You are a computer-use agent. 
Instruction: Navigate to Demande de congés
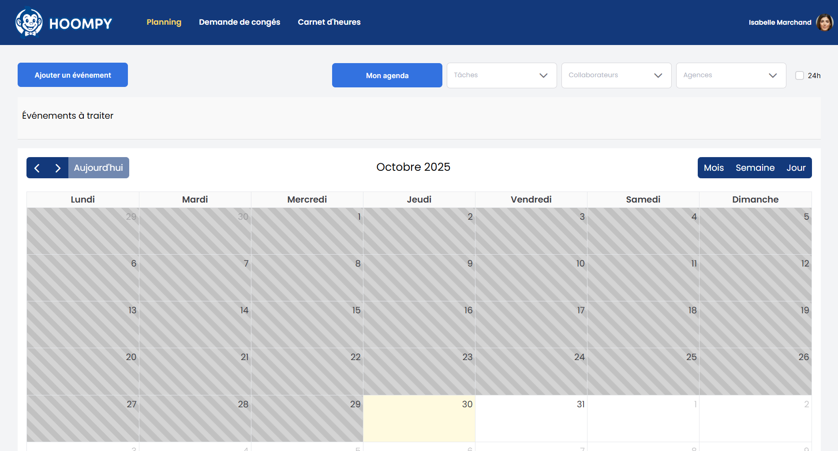pos(239,22)
